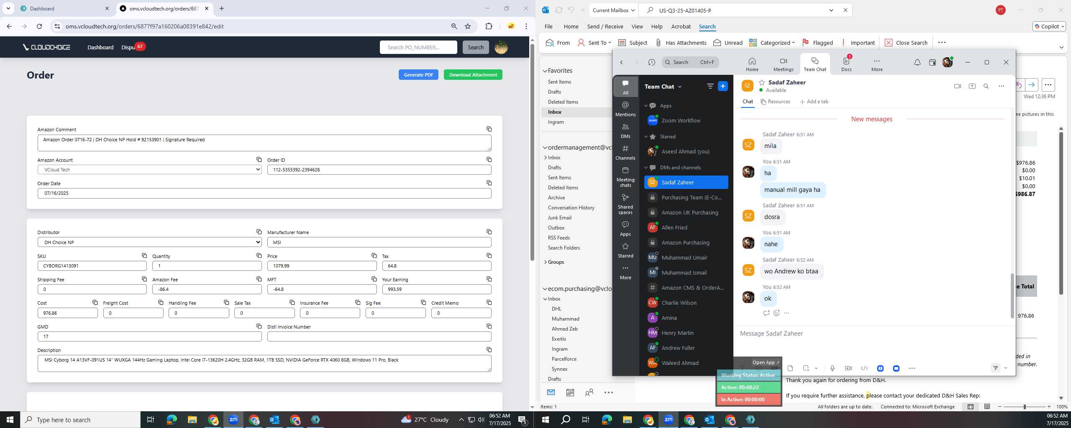Collapse DMs and channels section
The image size is (1071, 428).
click(646, 168)
